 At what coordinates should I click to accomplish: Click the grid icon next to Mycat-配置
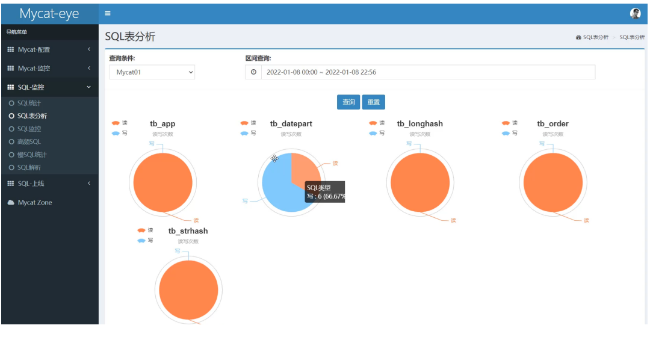pos(11,49)
